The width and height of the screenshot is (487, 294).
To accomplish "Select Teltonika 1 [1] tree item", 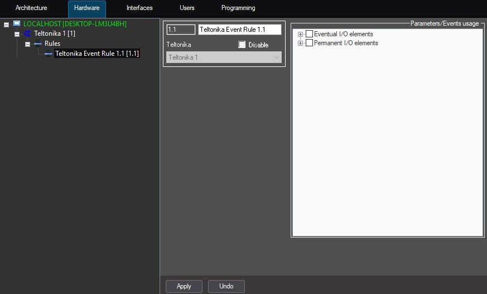I will point(55,33).
